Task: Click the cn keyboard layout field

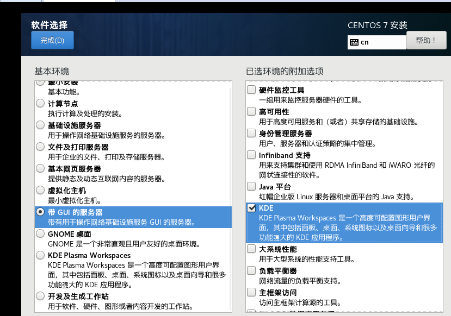Action: pos(377,42)
